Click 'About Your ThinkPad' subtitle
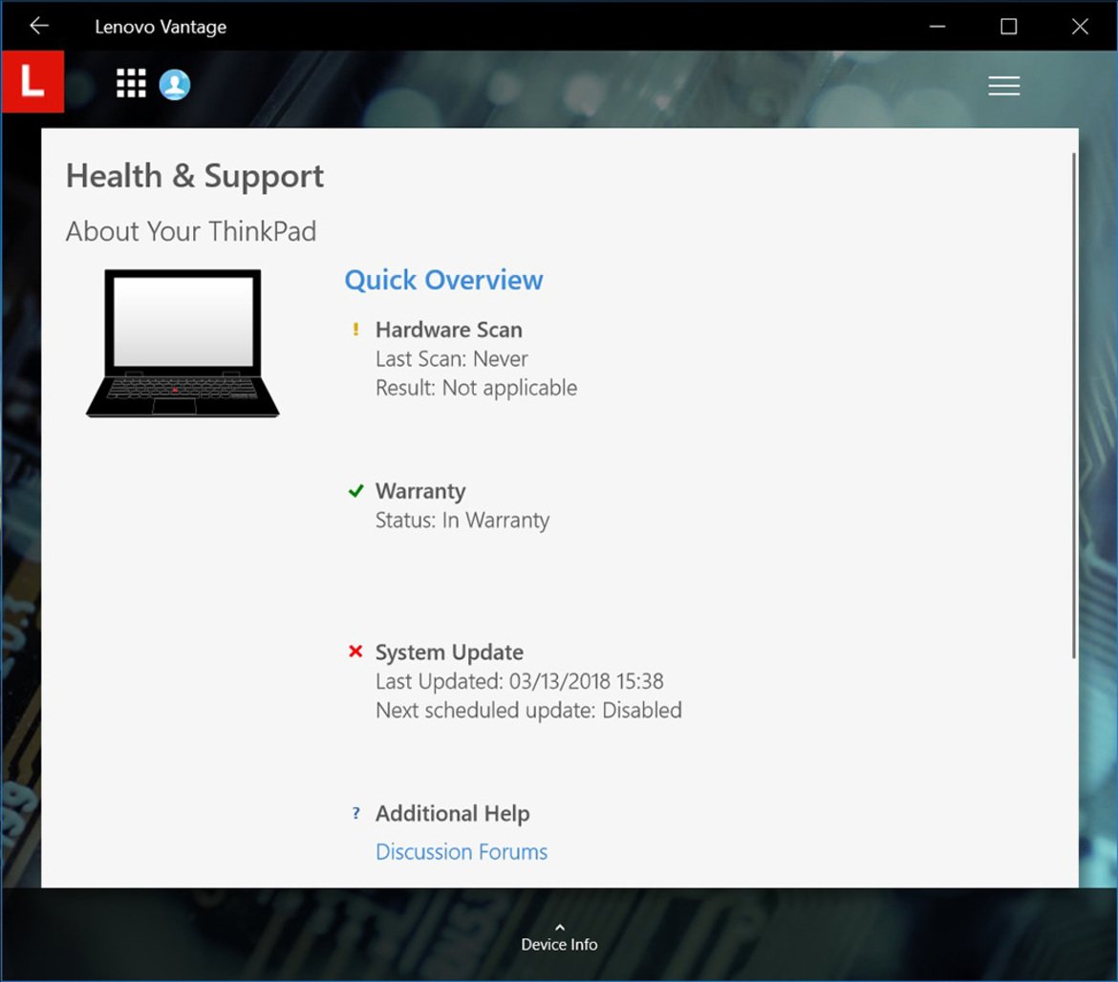This screenshot has width=1118, height=982. click(191, 231)
